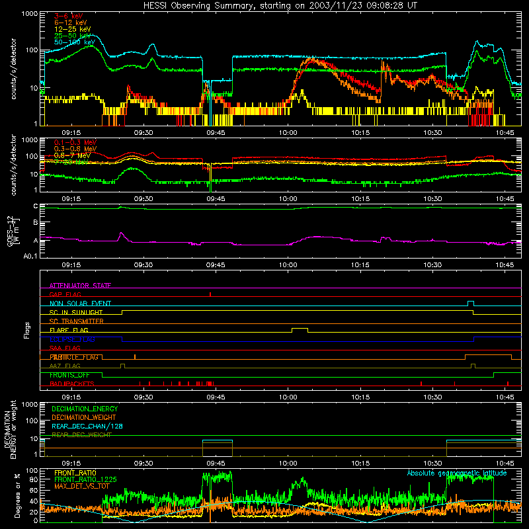
Task: Pick the 50-100 keV legend label
Action: coord(74,42)
